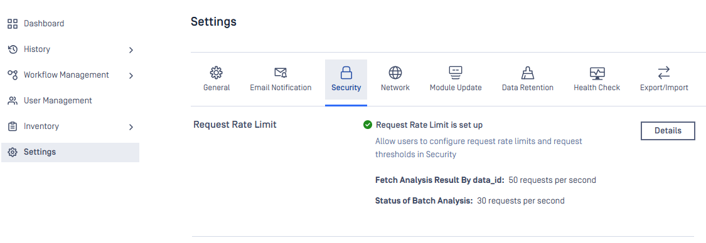Click the User Management people icon
Screen dimensions: 706x243
[13, 101]
